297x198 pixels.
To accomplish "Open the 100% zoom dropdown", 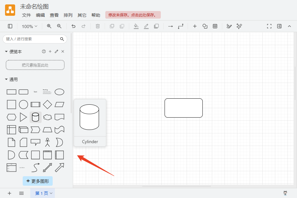I will coord(29,26).
